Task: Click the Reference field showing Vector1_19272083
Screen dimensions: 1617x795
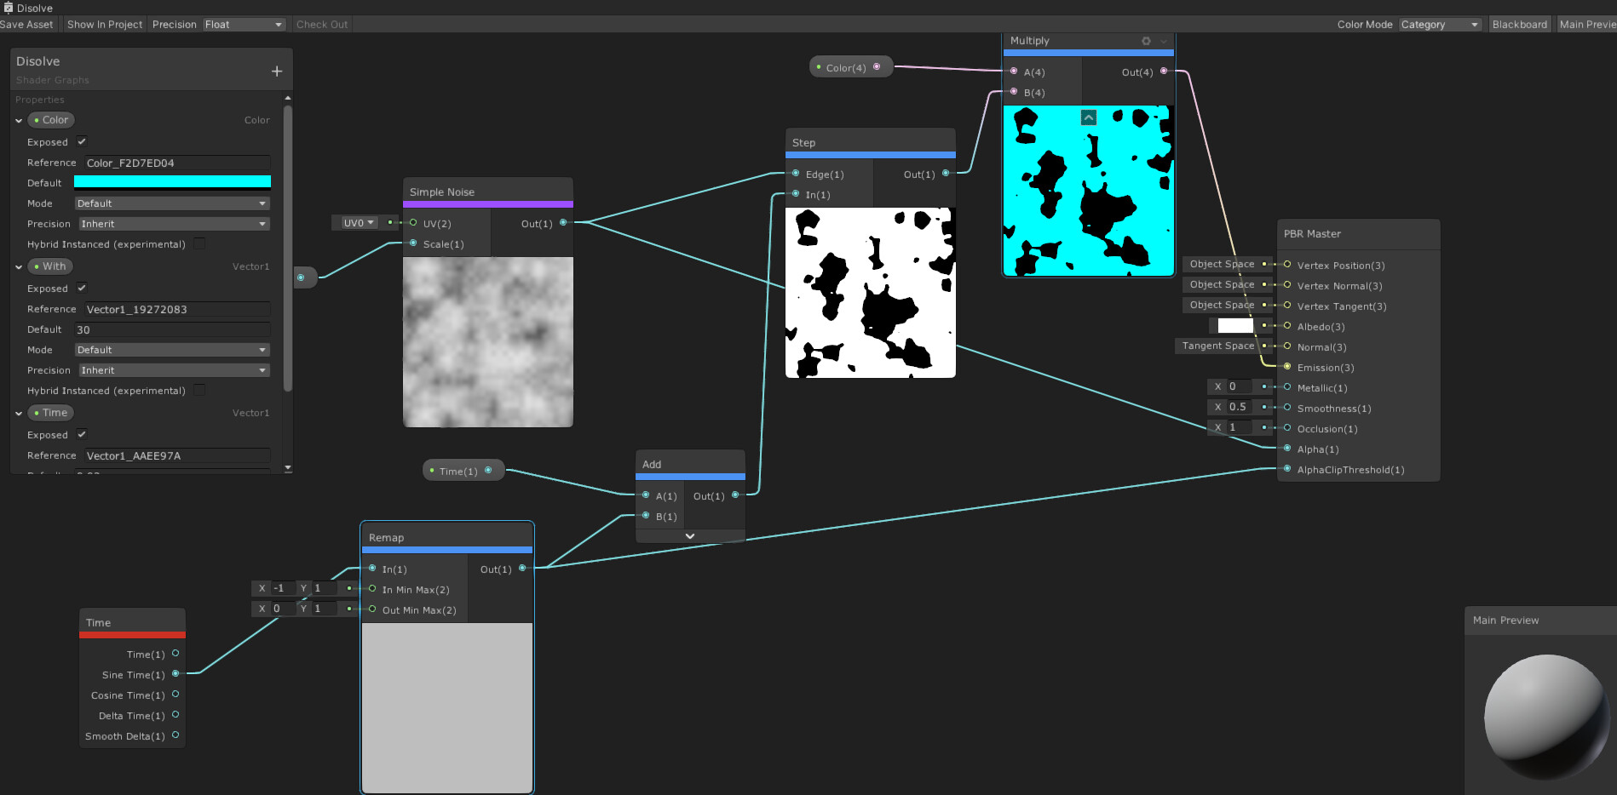Action: click(176, 309)
